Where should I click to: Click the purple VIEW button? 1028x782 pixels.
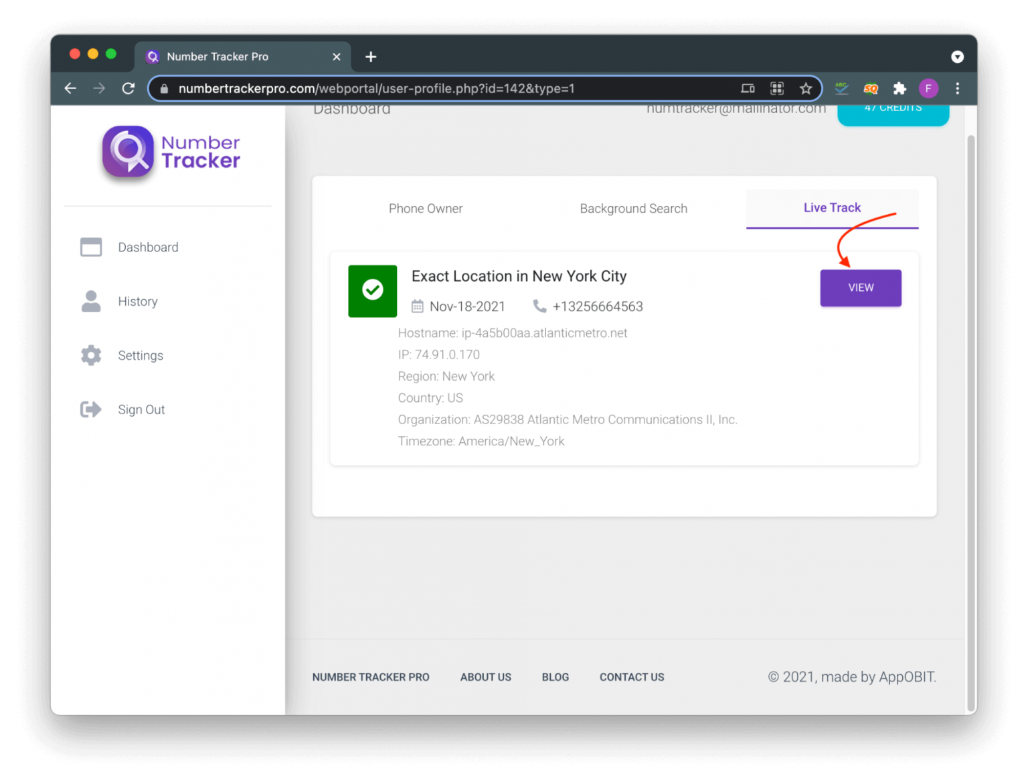[861, 288]
